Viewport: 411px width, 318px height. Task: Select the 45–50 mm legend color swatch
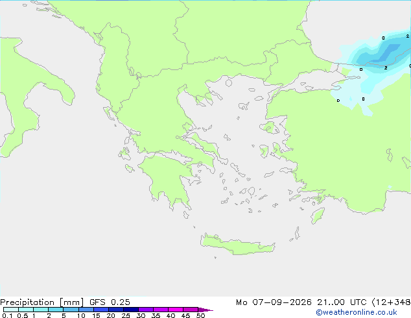coord(191,310)
